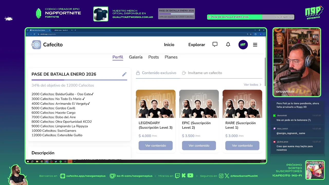Click the coffee cup icon beside Invitame

184,73
